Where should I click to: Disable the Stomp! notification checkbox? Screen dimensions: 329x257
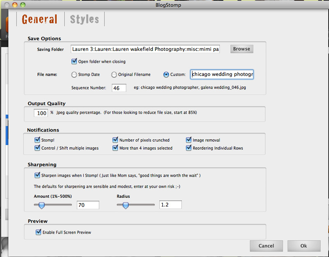click(37, 140)
